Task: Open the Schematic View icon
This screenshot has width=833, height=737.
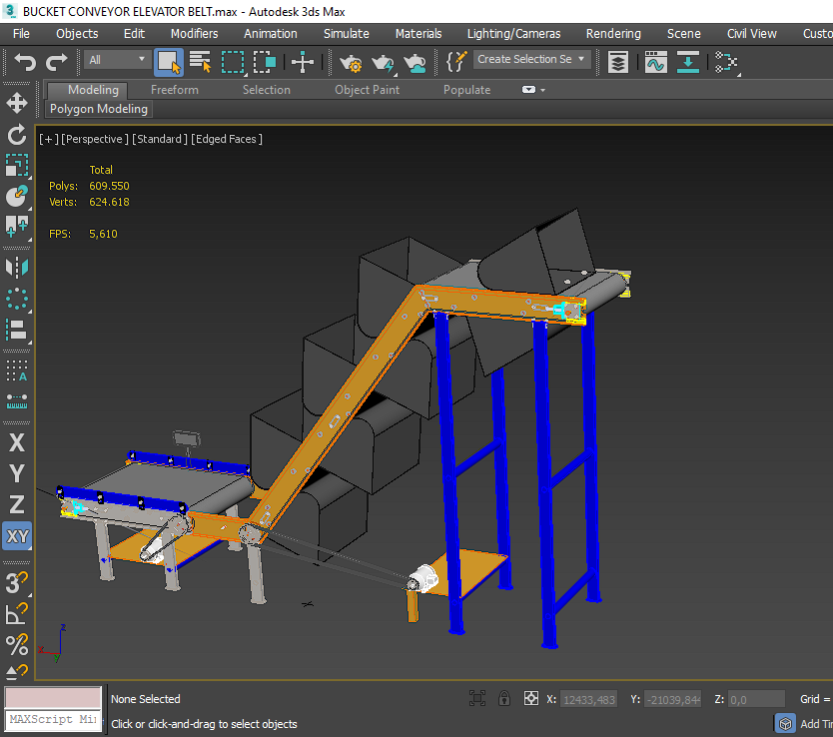Action: tap(726, 62)
